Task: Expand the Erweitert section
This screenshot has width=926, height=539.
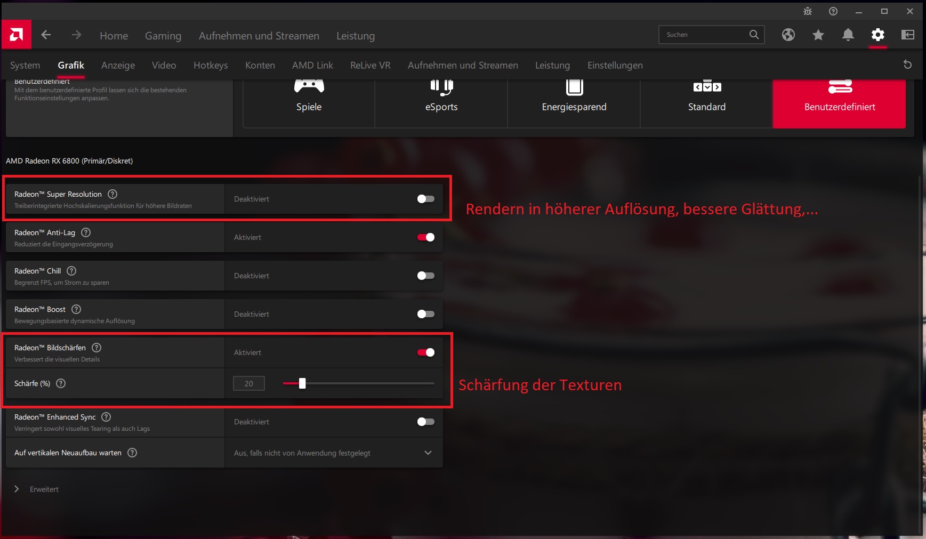Action: click(x=36, y=489)
